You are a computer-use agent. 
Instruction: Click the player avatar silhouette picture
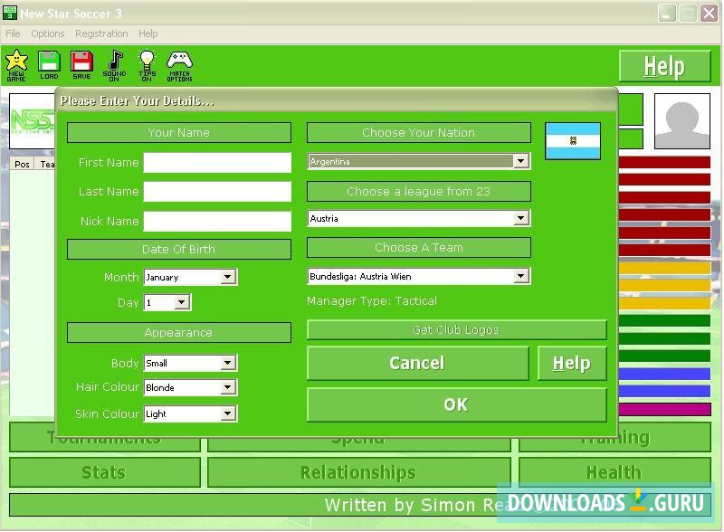(682, 121)
